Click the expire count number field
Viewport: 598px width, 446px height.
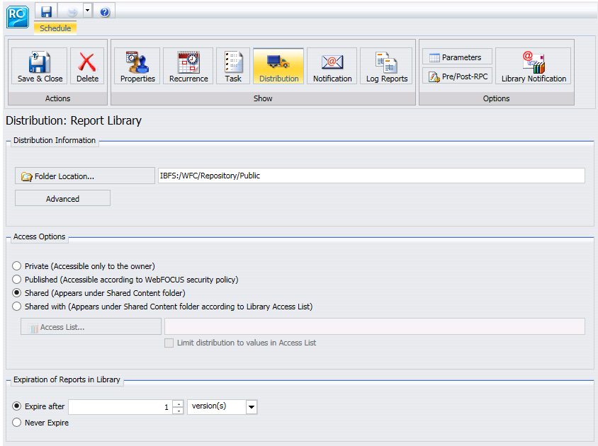[120, 407]
